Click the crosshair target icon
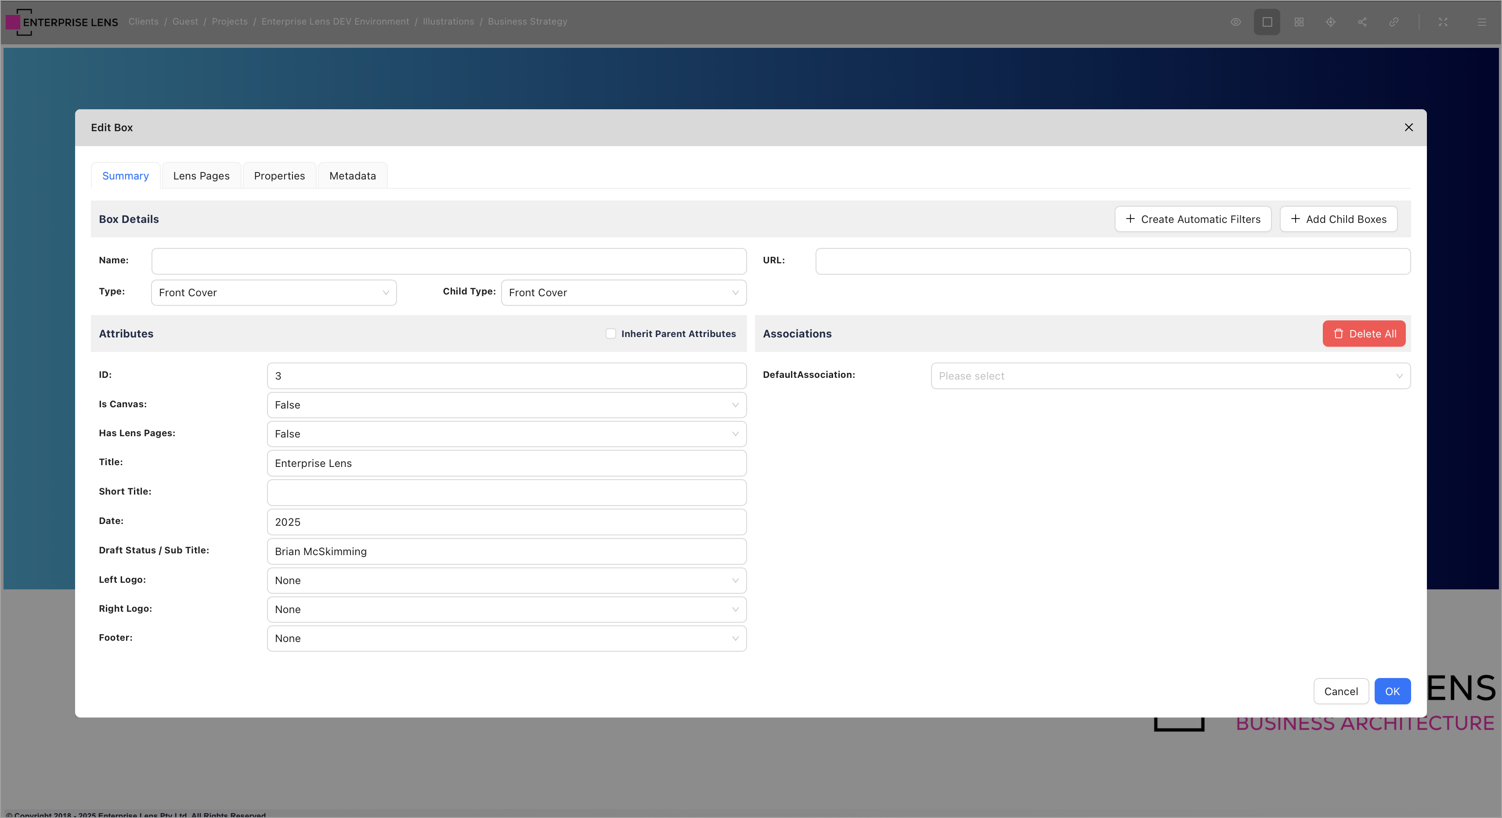Screen dimensions: 1502x818 1330,22
